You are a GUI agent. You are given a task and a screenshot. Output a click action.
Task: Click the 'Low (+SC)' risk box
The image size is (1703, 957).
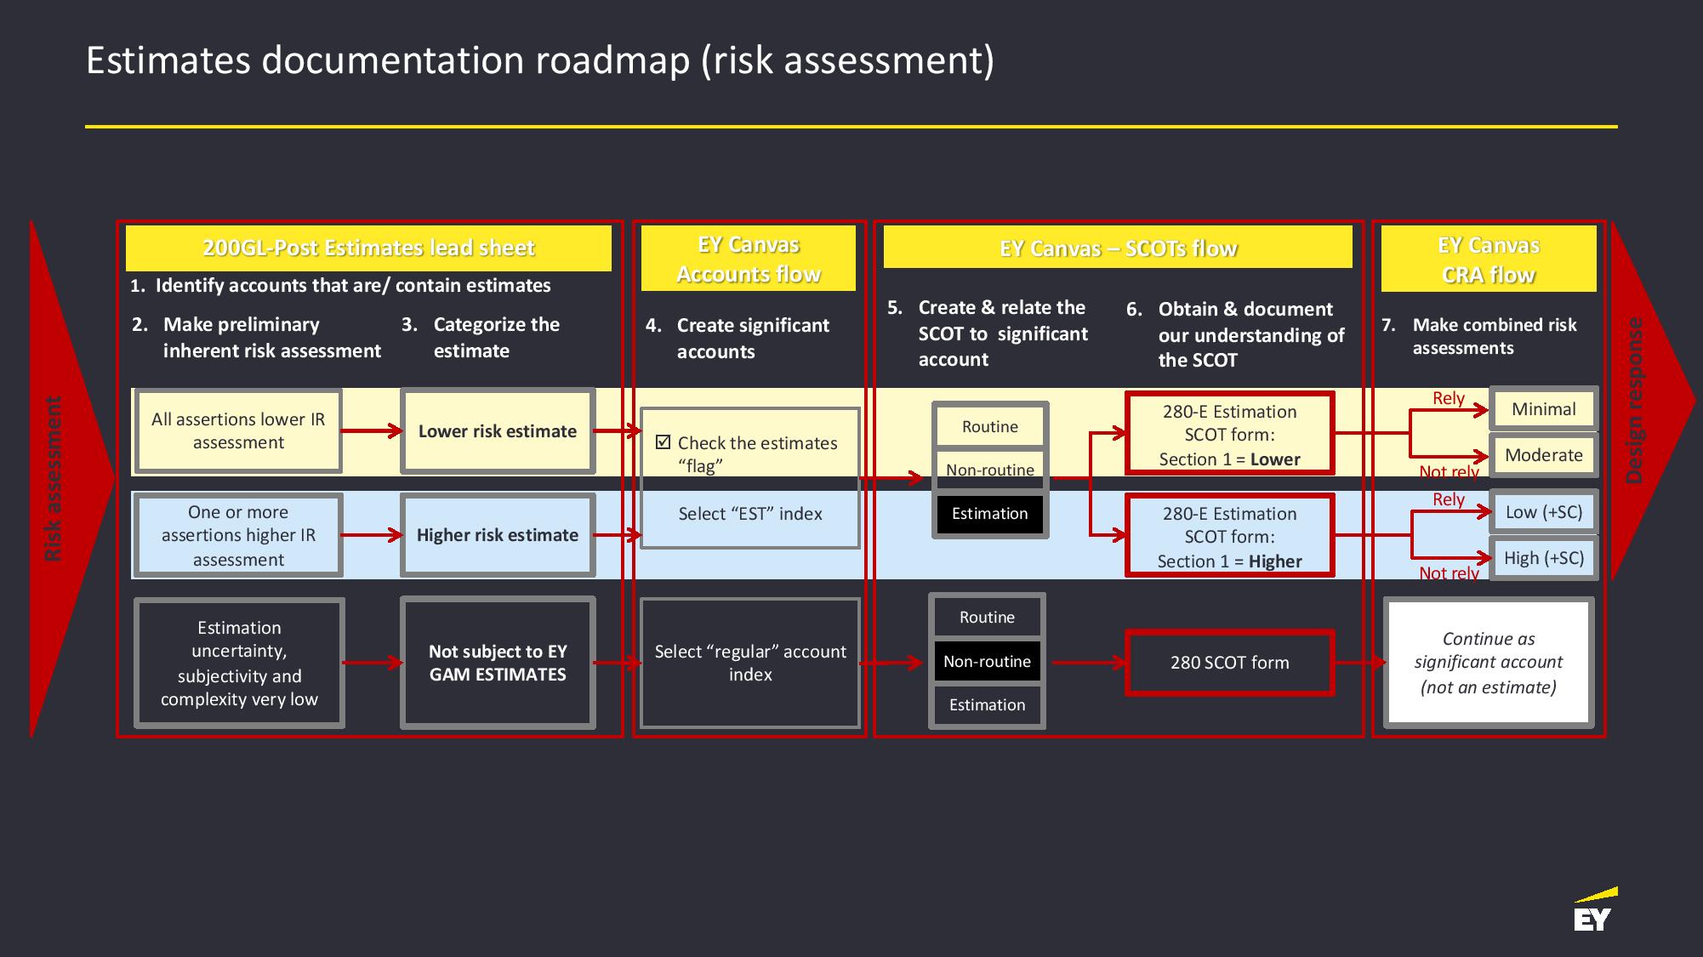point(1544,512)
